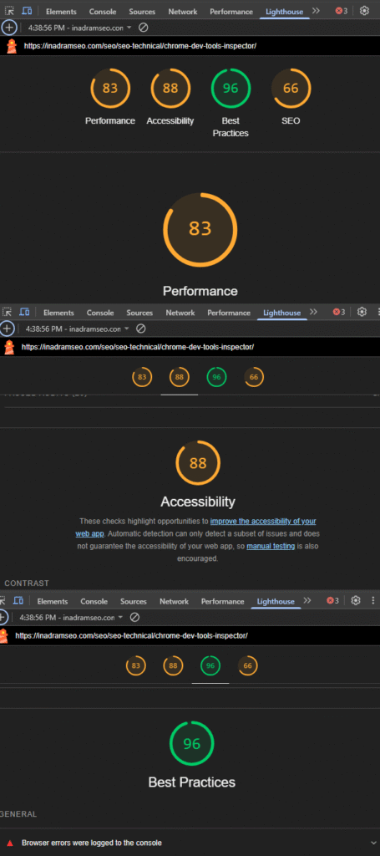Click small 96 gauge in Accessibility report header
This screenshot has width=380, height=856.
point(216,377)
